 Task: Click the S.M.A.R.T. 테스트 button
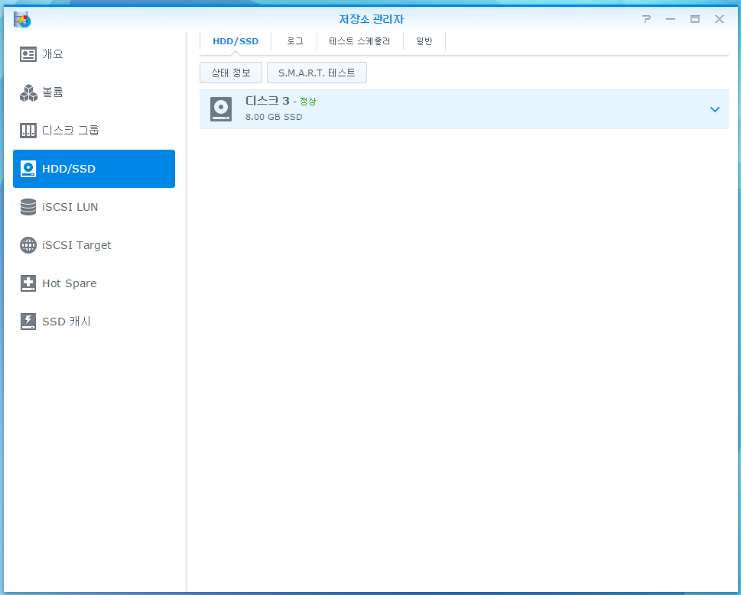tap(317, 73)
